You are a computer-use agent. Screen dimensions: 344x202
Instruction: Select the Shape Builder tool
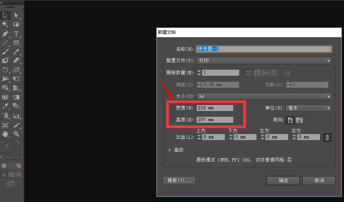tap(5, 88)
